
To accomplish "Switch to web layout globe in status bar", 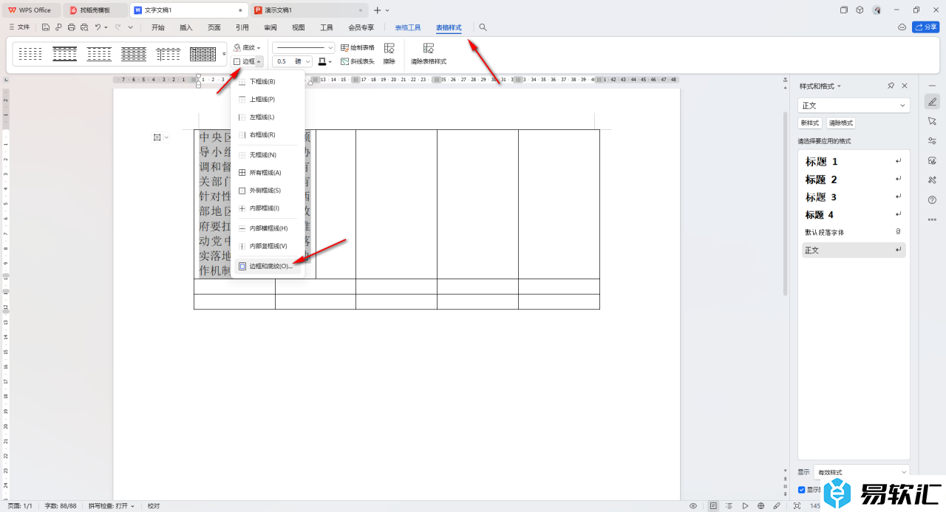I will 760,506.
